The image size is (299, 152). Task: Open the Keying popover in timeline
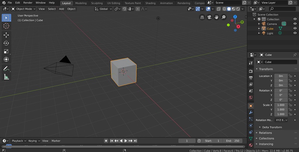pos(33,141)
